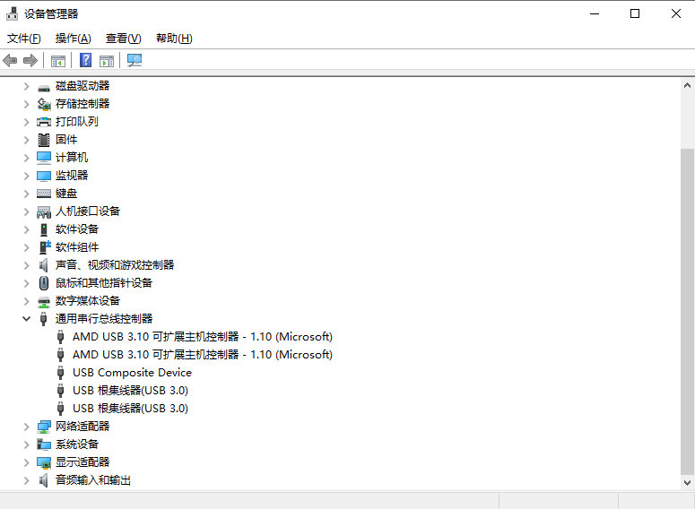The height and width of the screenshot is (509, 695).
Task: Click the show/hide console tree icon
Action: pos(58,61)
